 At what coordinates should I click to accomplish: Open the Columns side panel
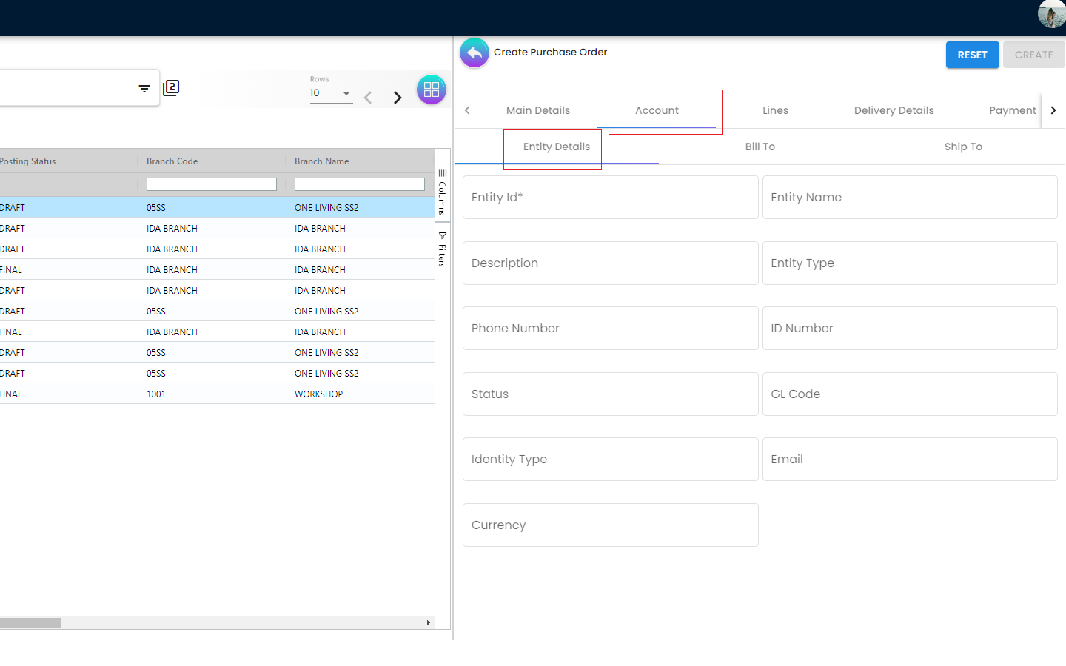coord(443,192)
